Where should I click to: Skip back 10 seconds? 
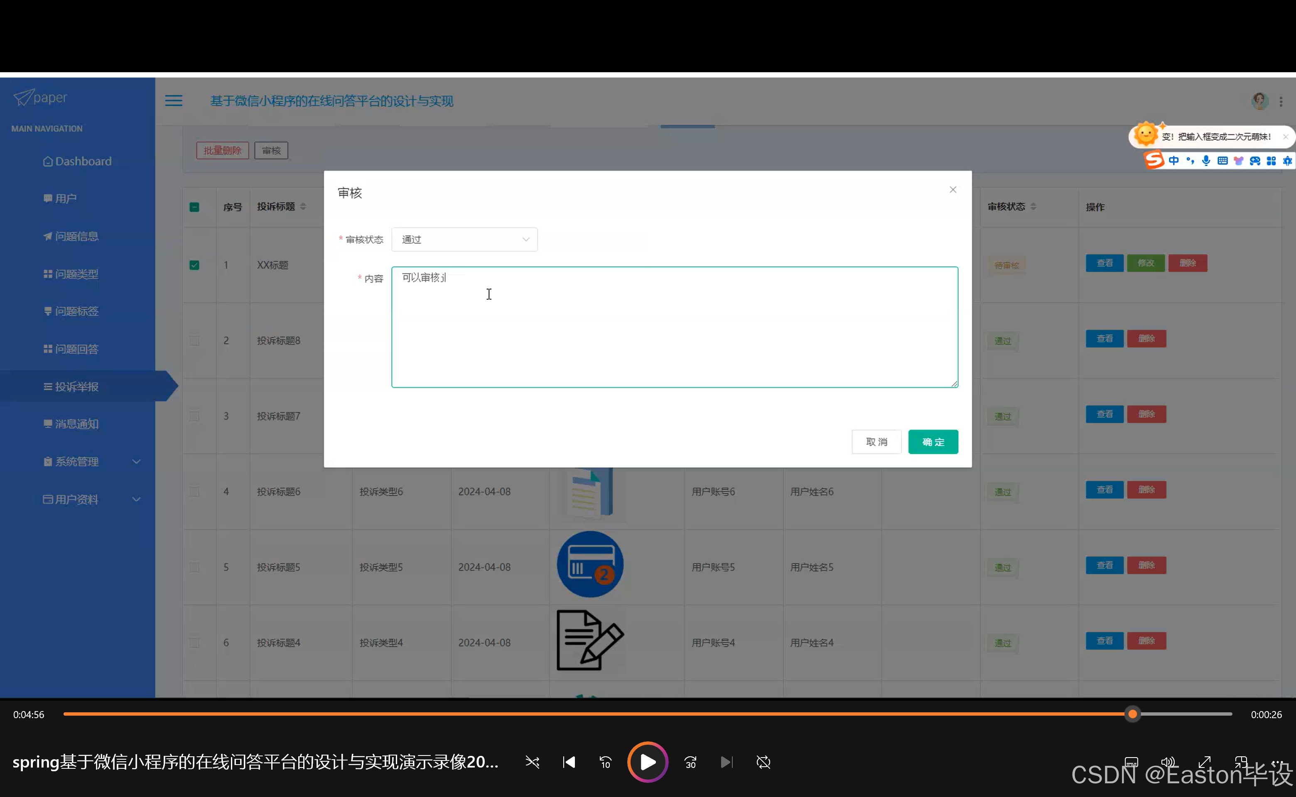coord(605,762)
